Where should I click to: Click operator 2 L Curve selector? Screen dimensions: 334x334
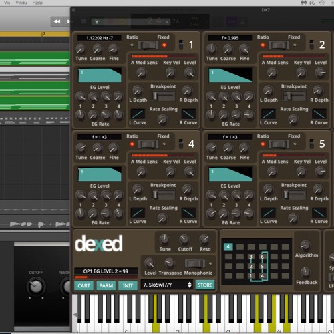coord(269,114)
